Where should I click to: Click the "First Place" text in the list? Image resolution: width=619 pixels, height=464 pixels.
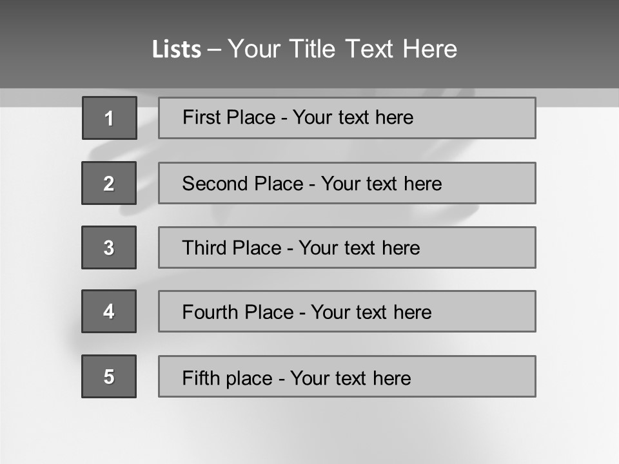click(x=229, y=117)
